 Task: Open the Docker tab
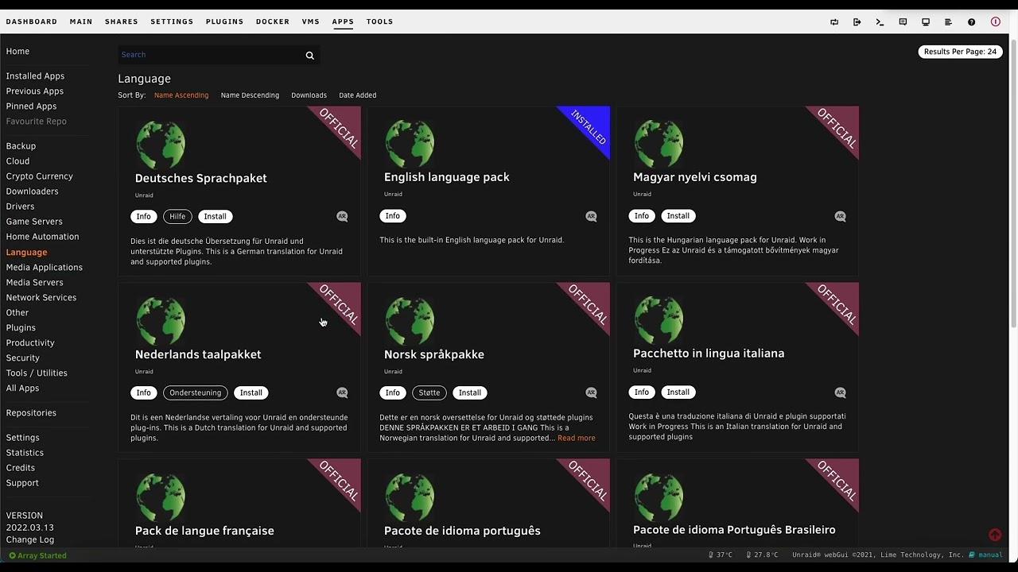click(273, 21)
